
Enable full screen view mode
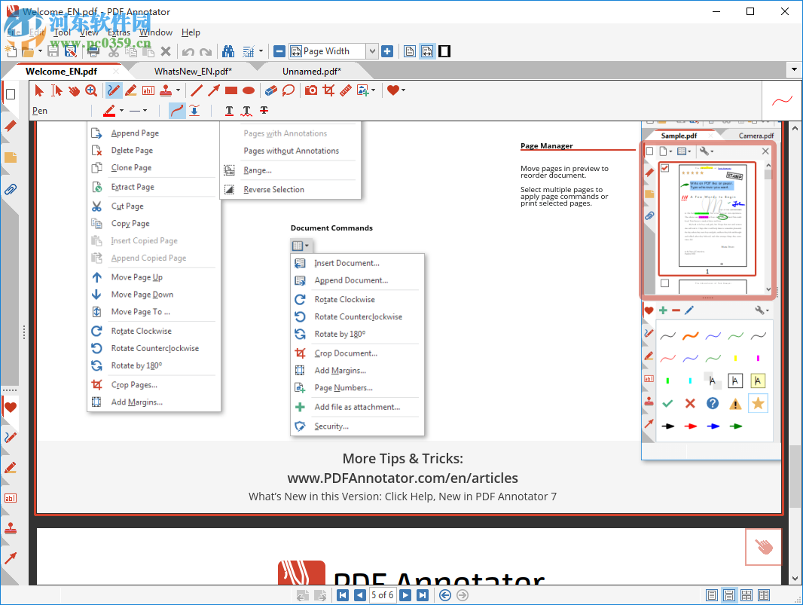coord(444,50)
